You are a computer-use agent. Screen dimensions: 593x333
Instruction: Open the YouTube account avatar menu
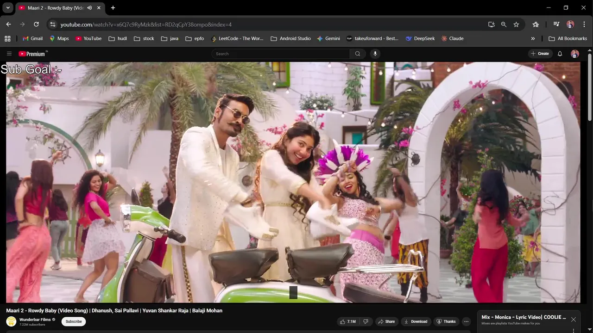tap(575, 54)
